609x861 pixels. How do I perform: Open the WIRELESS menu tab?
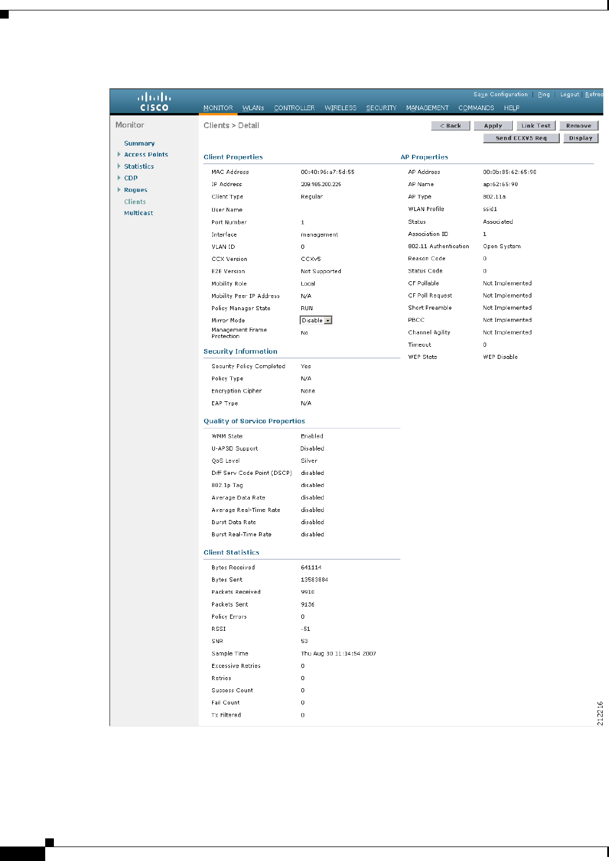click(340, 108)
